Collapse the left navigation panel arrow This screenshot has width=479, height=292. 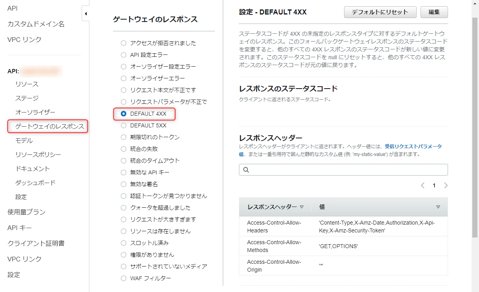coord(86,14)
